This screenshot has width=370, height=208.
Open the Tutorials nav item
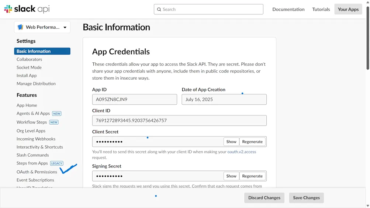pos(321,9)
